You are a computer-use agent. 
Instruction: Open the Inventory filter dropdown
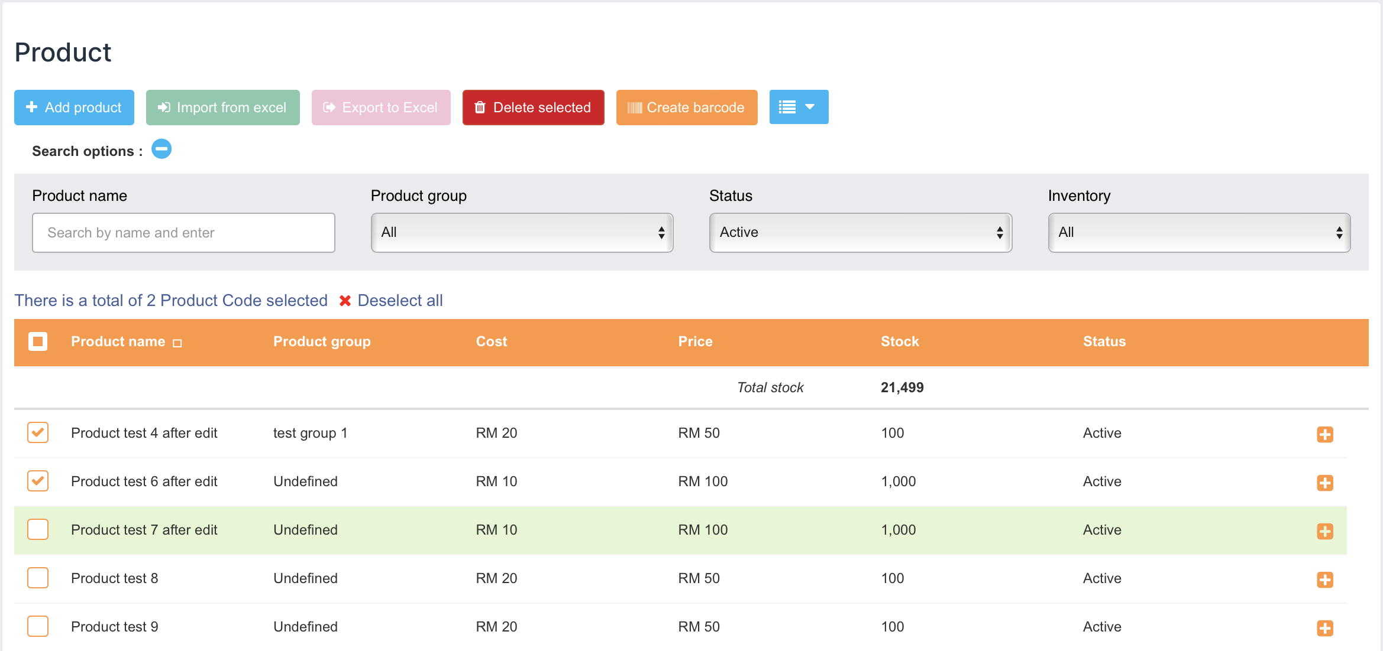pyautogui.click(x=1198, y=233)
